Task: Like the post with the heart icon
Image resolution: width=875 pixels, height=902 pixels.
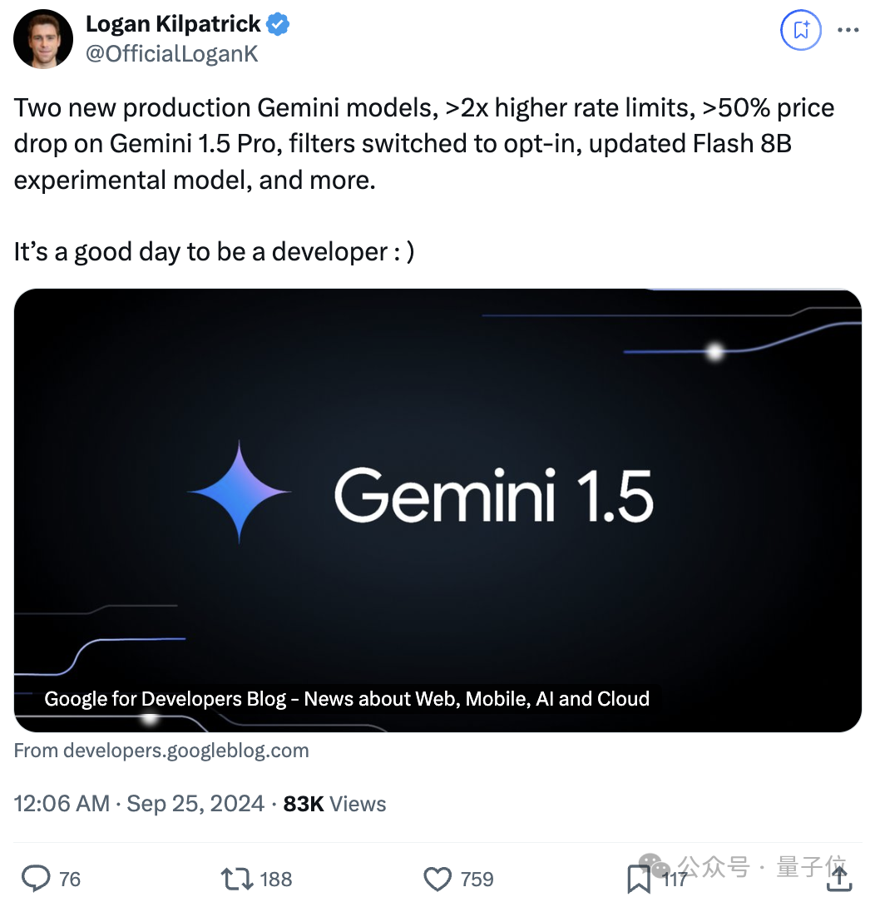Action: (437, 879)
